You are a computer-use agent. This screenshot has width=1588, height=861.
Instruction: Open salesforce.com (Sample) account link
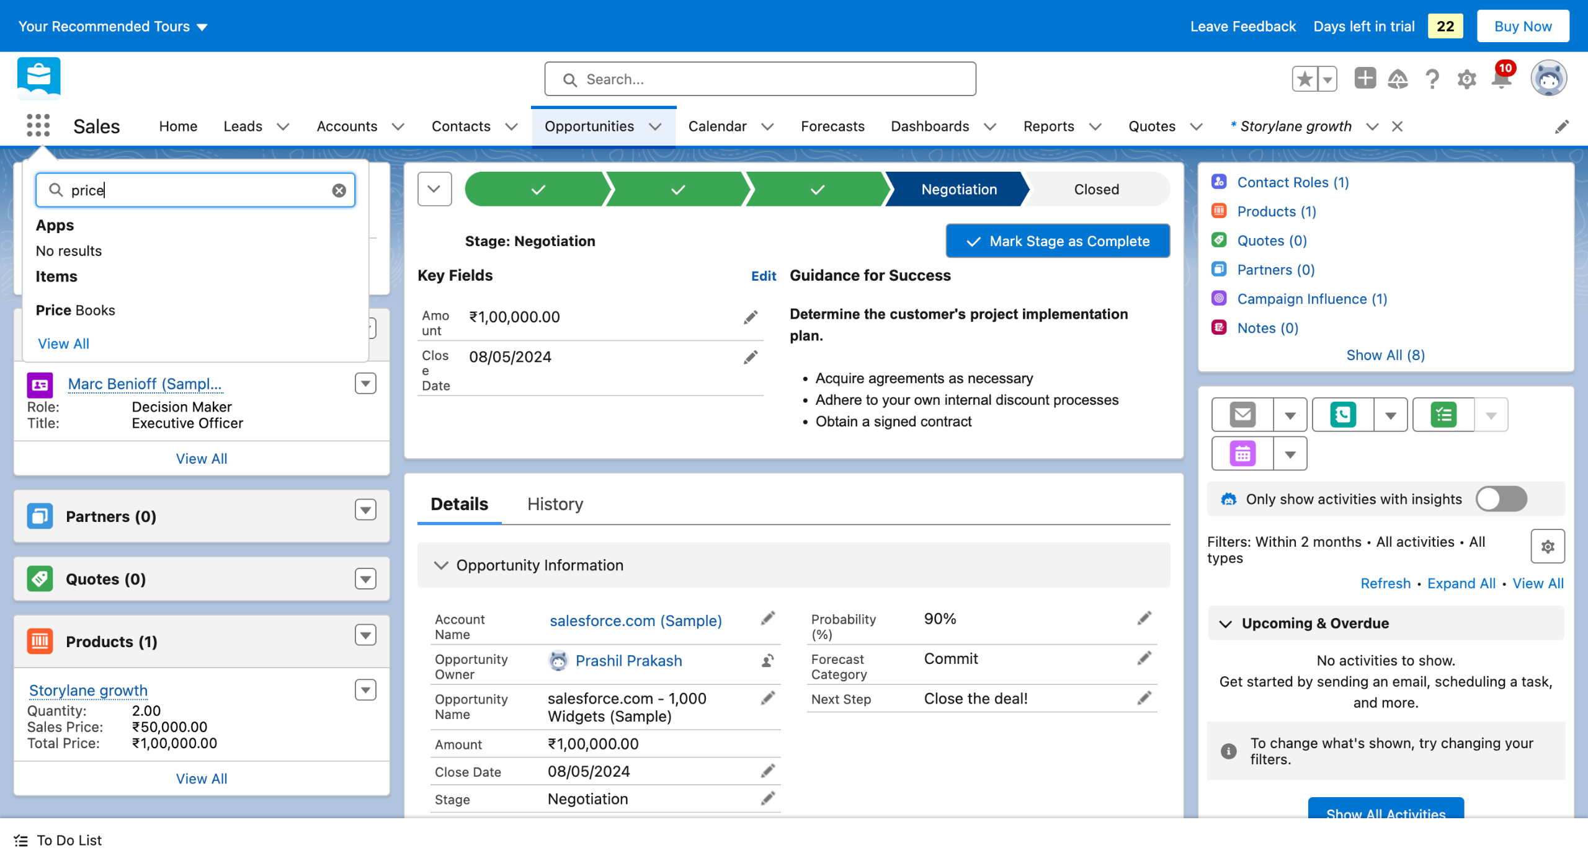click(x=635, y=621)
